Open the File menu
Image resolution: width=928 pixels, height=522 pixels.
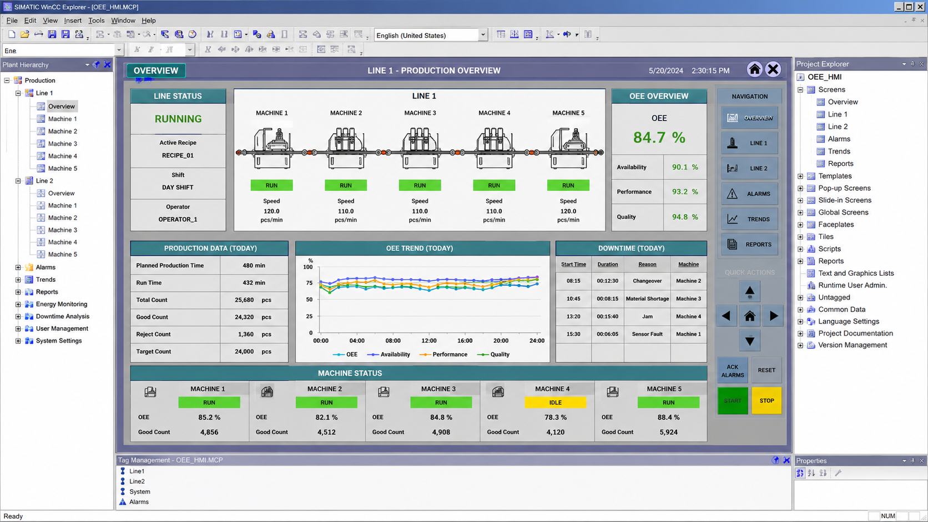(12, 21)
